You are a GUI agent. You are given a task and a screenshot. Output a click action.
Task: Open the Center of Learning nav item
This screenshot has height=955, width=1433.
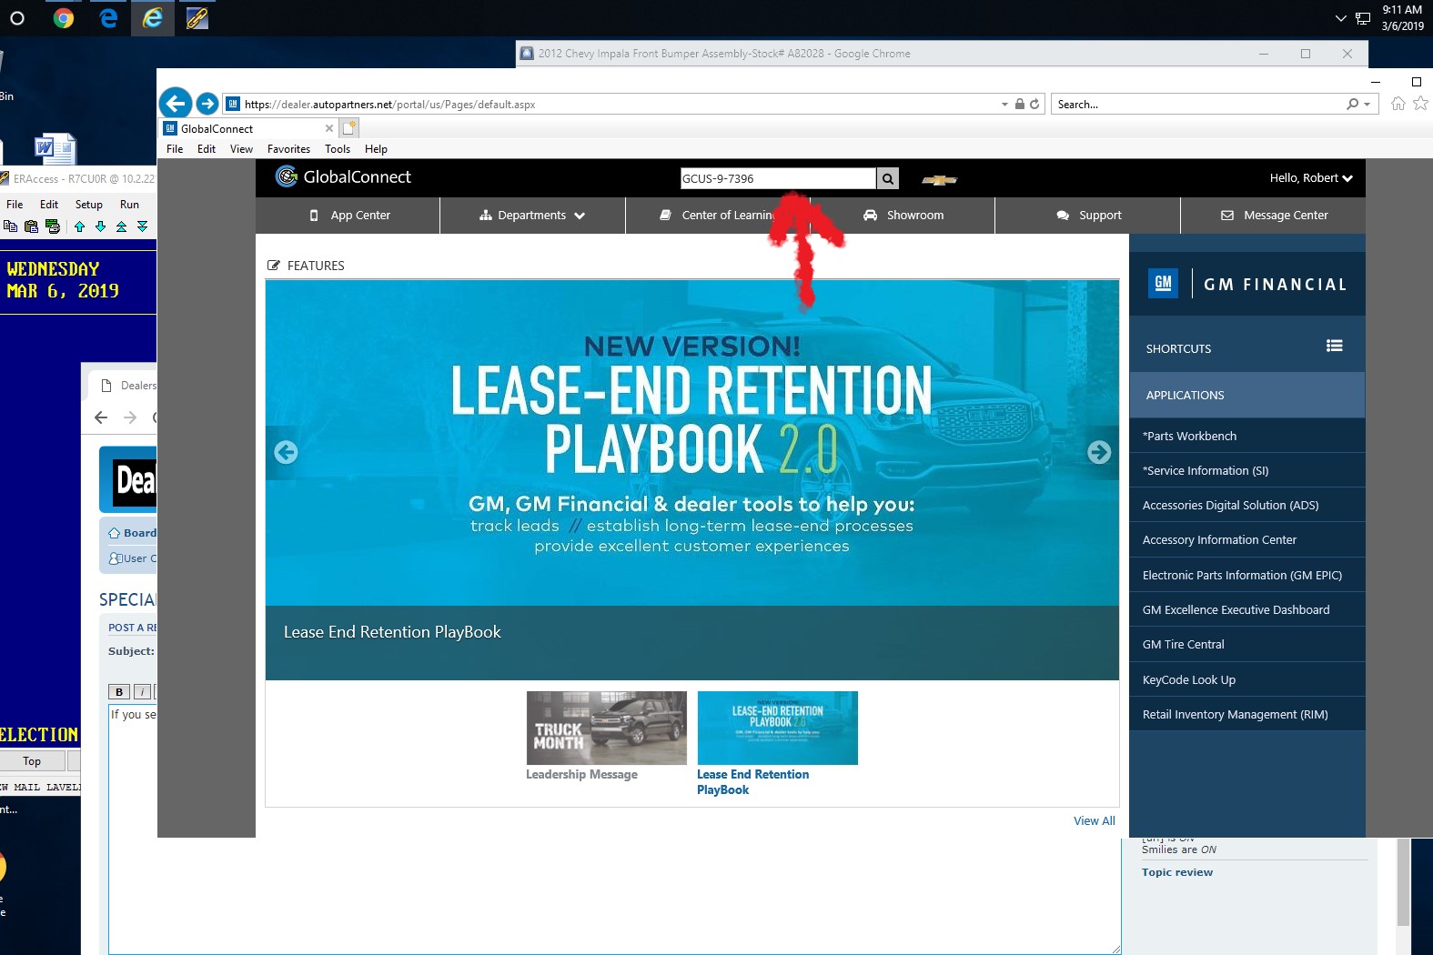(x=719, y=216)
